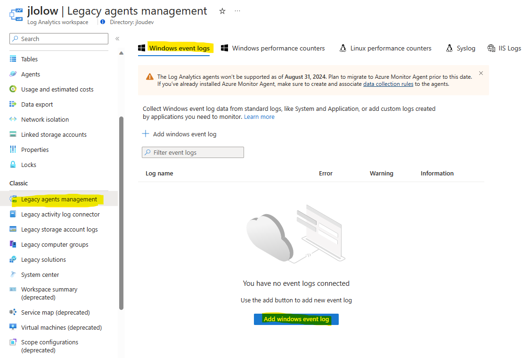Go to Data export

pos(37,105)
